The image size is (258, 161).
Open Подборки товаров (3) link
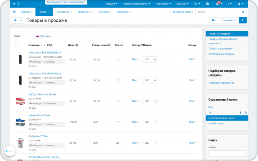tap(221, 83)
